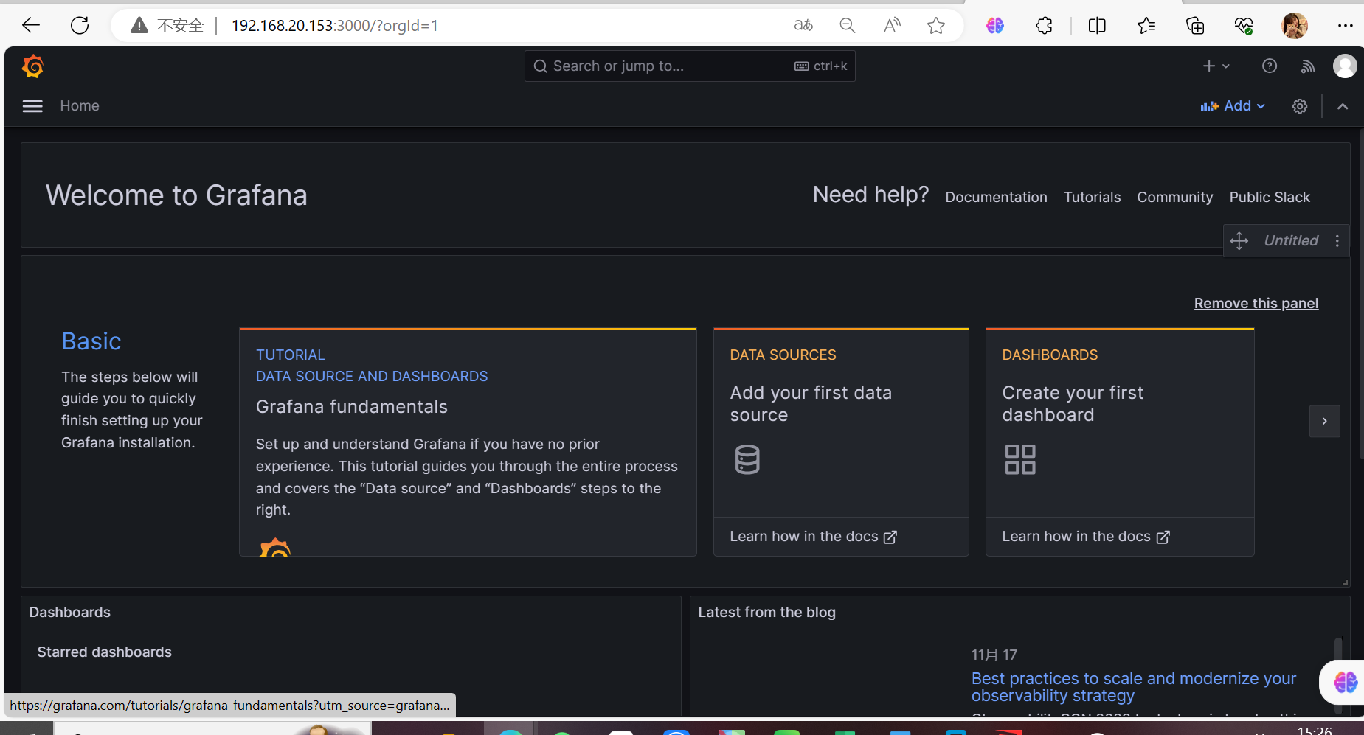
Task: Open the Community link
Action: 1174,197
